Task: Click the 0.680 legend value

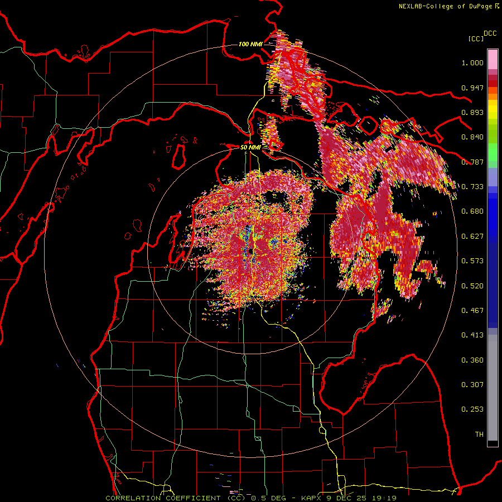Action: tap(472, 211)
